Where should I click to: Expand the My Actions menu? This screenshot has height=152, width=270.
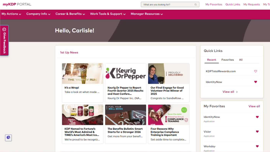coord(11,14)
